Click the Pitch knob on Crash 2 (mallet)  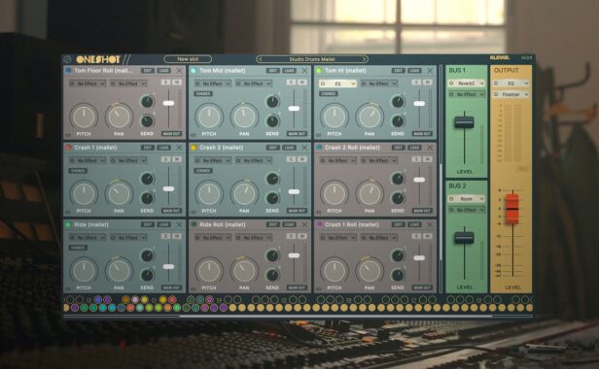click(x=209, y=194)
